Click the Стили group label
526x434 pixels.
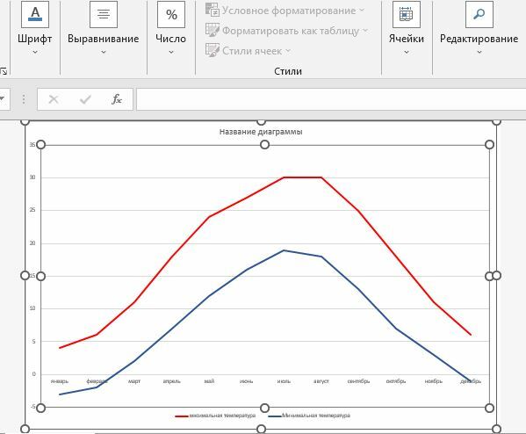point(288,71)
